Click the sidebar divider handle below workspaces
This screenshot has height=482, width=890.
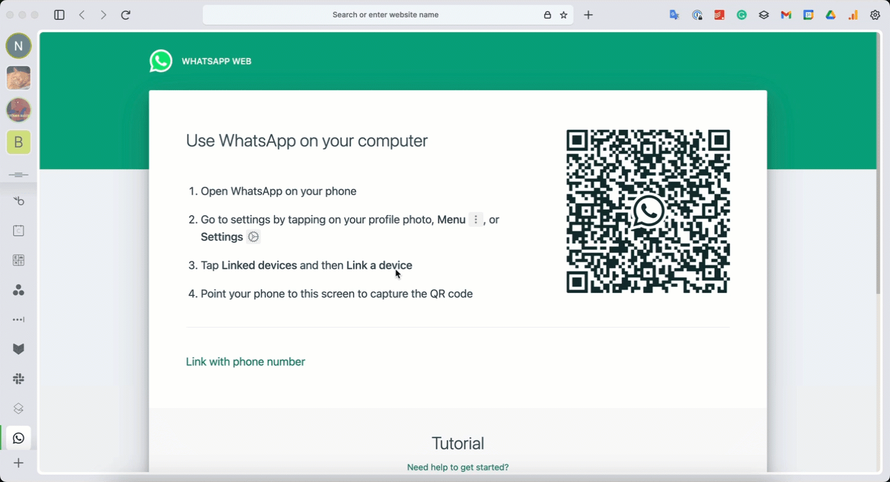coord(19,175)
